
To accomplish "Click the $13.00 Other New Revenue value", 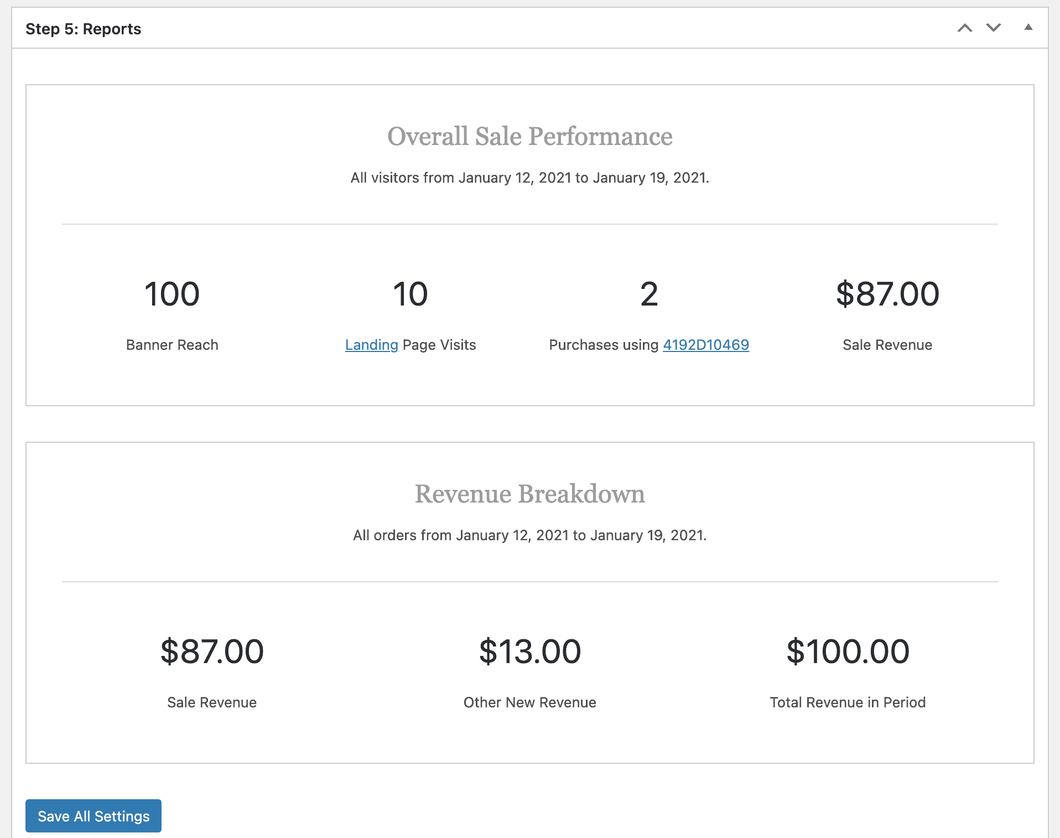I will click(530, 651).
